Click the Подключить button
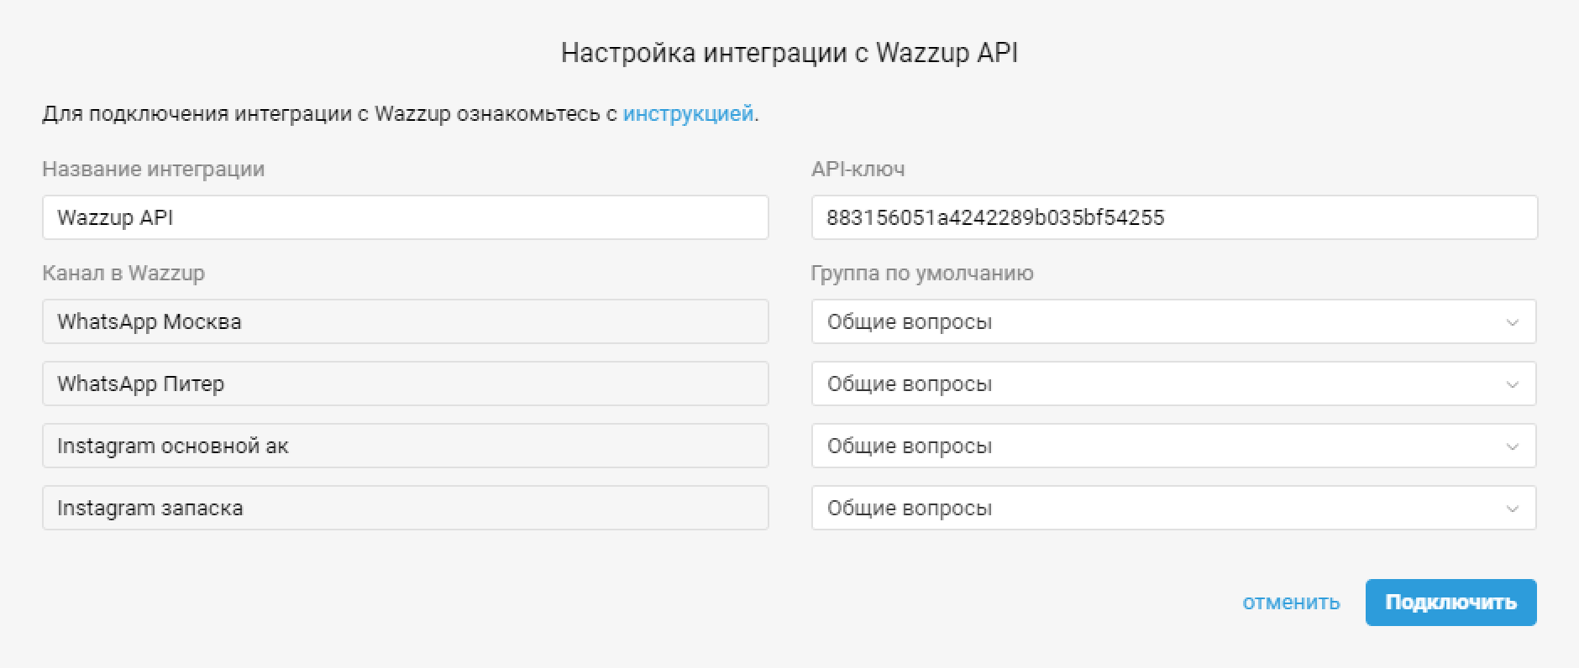 click(x=1450, y=603)
